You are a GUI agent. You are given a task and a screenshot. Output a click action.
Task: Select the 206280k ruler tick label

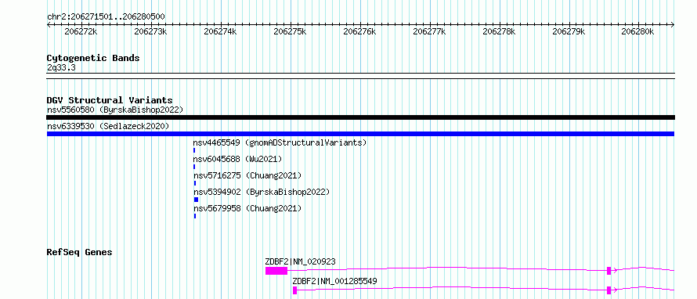[637, 31]
